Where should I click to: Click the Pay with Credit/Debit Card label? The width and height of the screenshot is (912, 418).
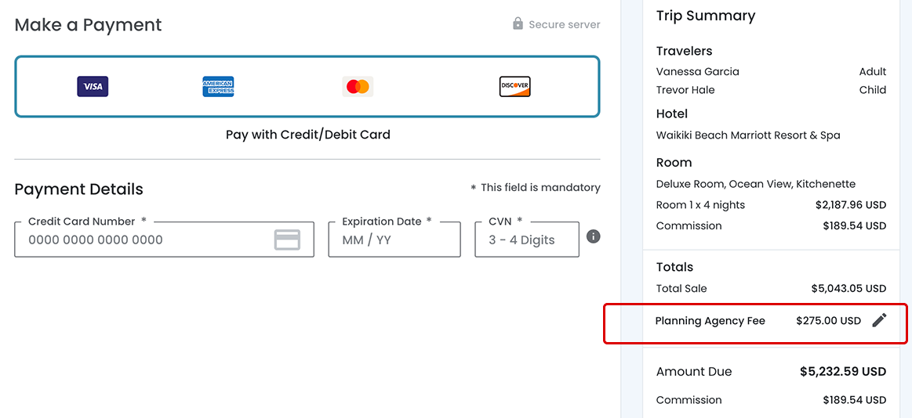click(x=307, y=135)
